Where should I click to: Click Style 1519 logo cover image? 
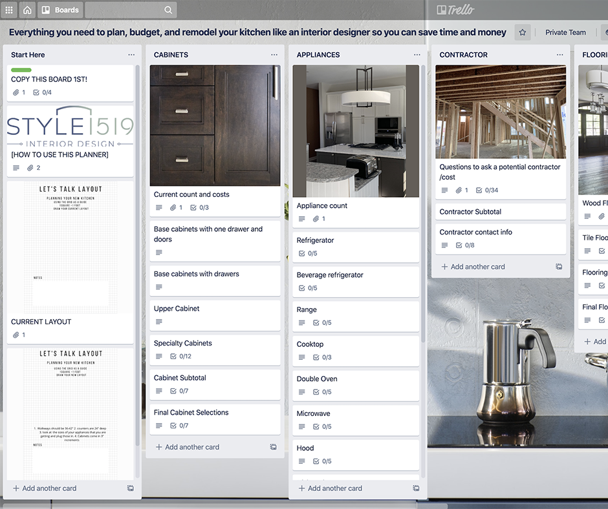pyautogui.click(x=71, y=127)
